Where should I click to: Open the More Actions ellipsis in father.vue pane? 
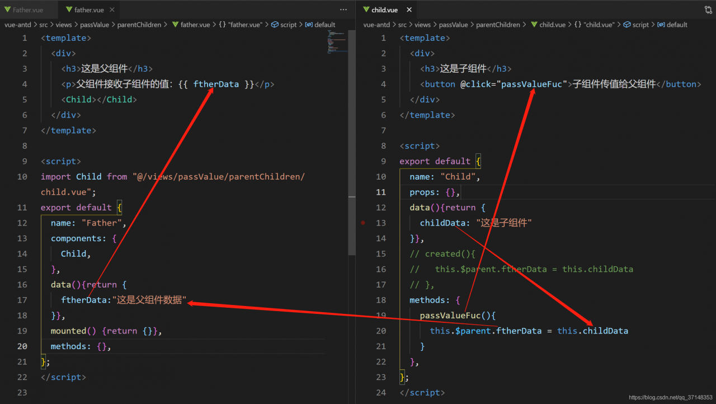[343, 10]
